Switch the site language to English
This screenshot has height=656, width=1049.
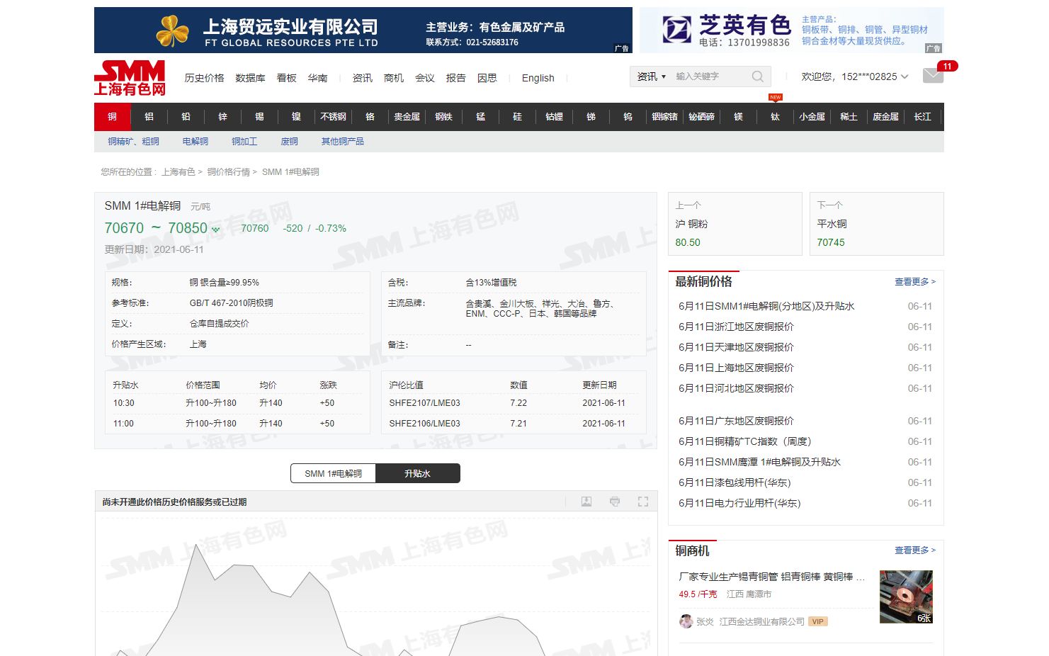coord(538,78)
